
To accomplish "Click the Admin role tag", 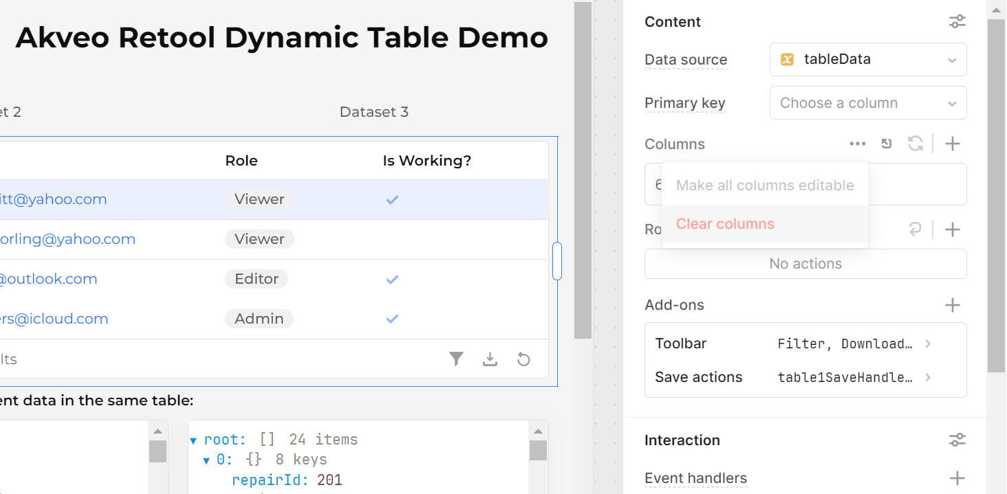I will (x=259, y=319).
